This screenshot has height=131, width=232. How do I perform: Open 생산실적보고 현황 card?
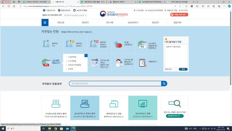[x=143, y=108]
